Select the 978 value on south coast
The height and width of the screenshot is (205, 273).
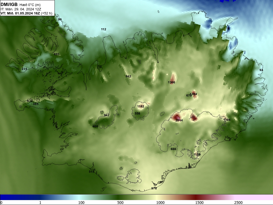(x=154, y=188)
